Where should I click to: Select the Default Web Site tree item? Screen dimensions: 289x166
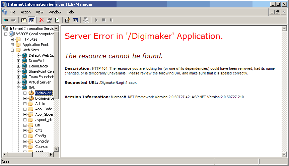(41, 55)
